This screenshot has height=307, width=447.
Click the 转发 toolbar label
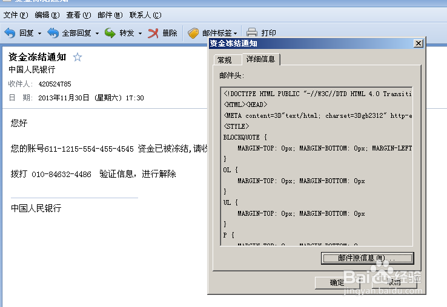point(127,33)
